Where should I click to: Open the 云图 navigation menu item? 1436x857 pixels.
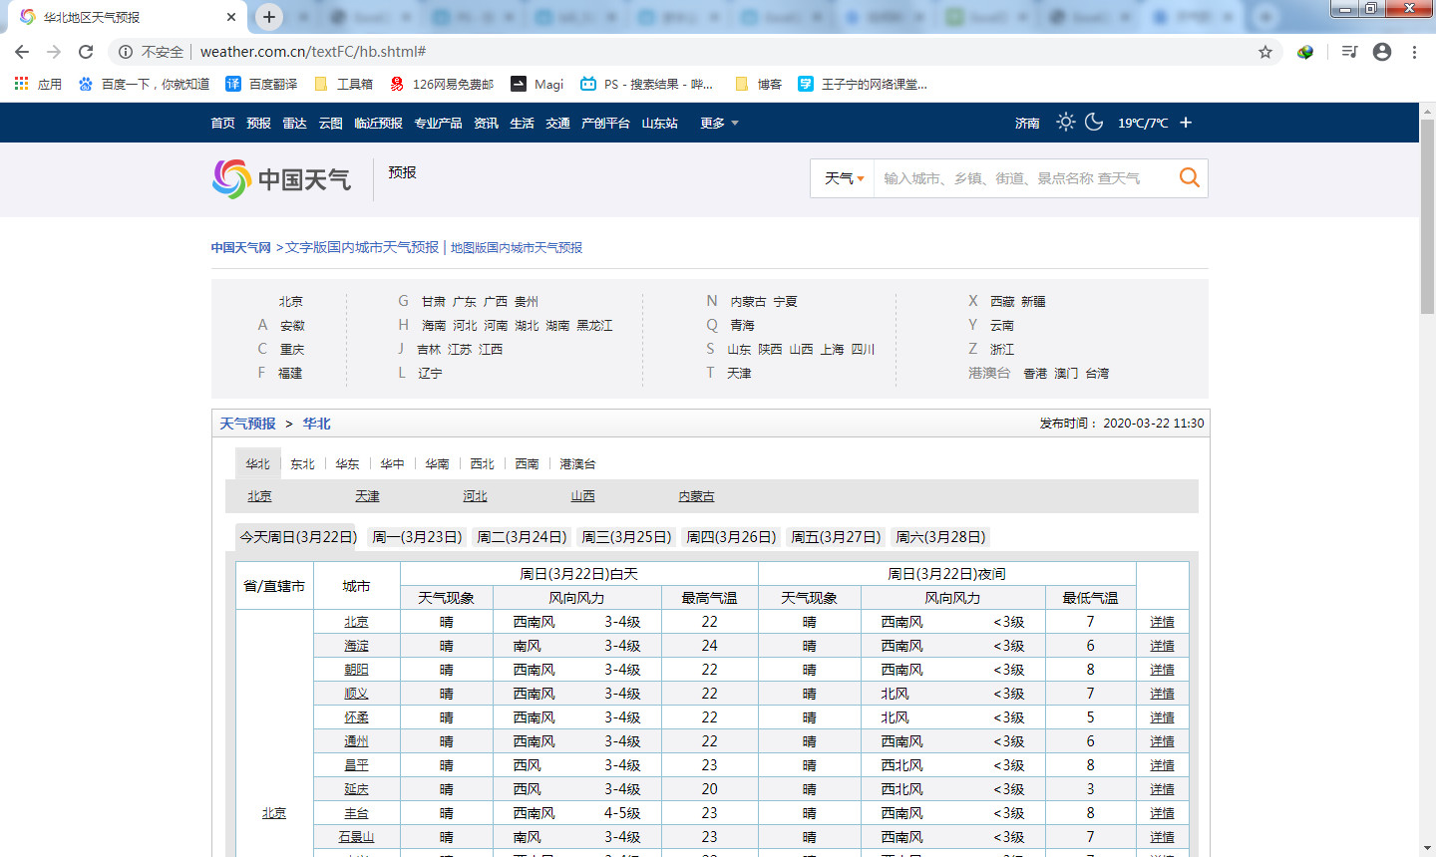[x=330, y=123]
